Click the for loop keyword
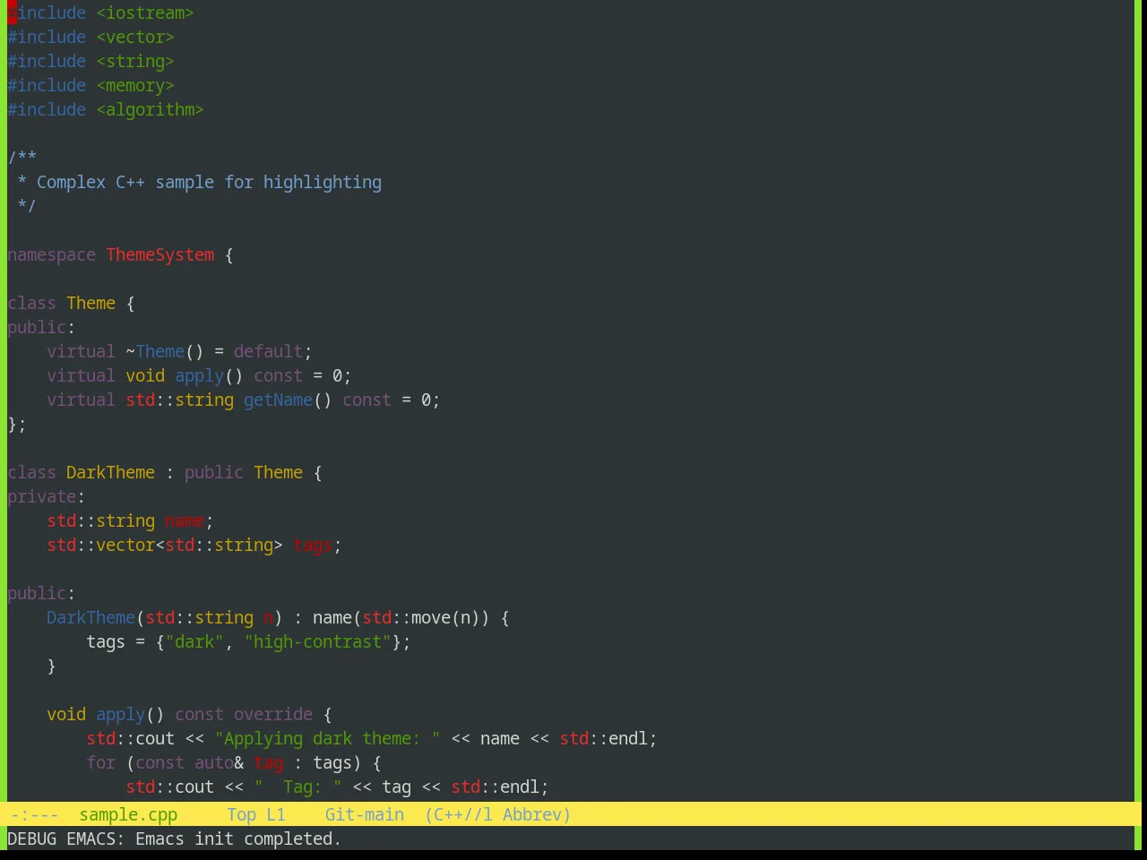This screenshot has height=860, width=1147. 100,762
